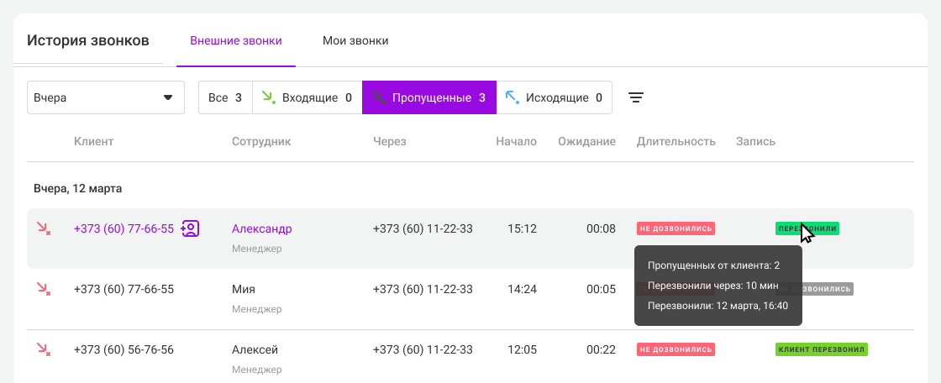Open client number +373 (60) 77-66-55 link
941x383 pixels.
coord(124,228)
